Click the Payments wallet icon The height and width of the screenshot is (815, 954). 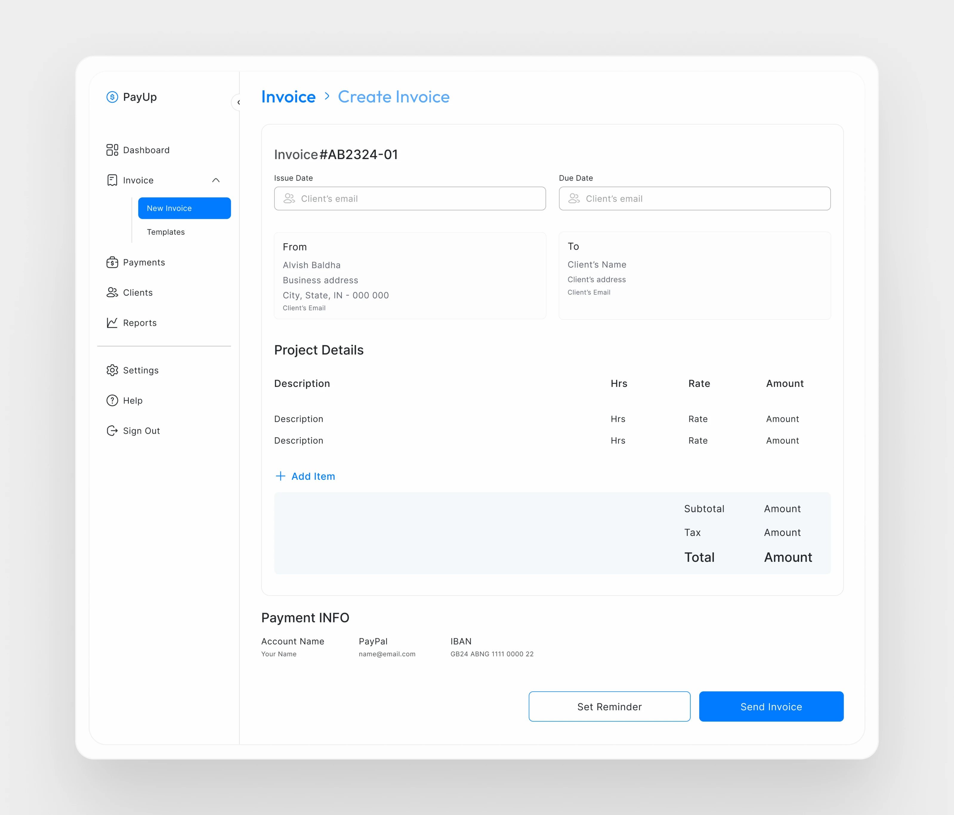112,262
